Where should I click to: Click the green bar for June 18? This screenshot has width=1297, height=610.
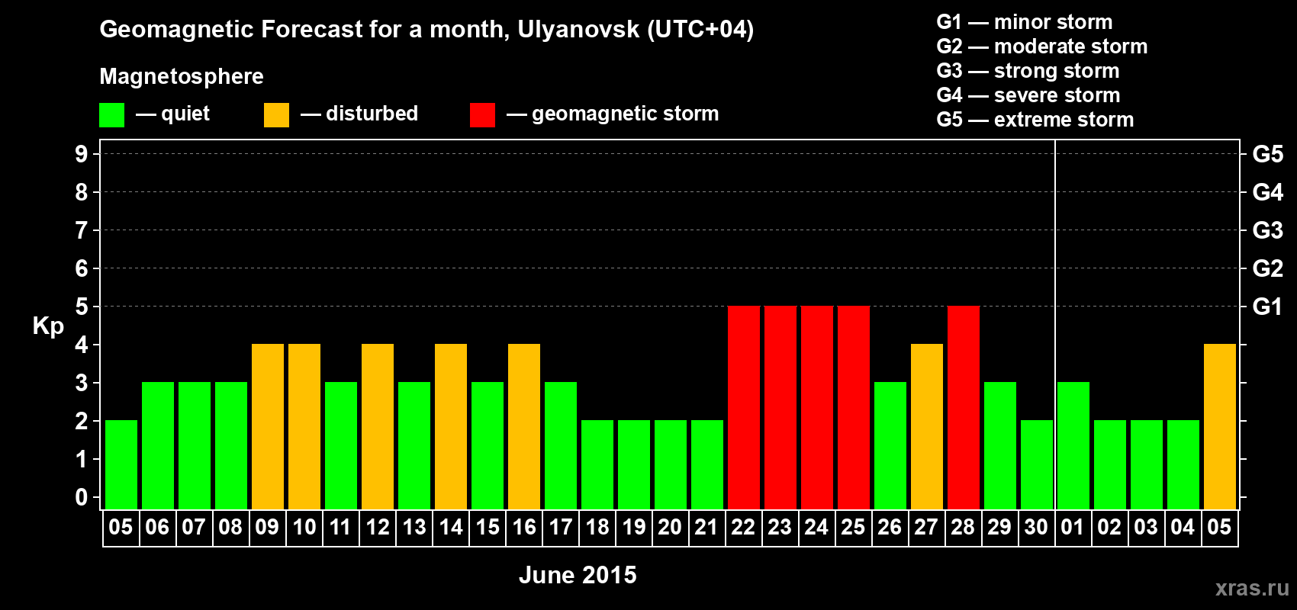[597, 465]
